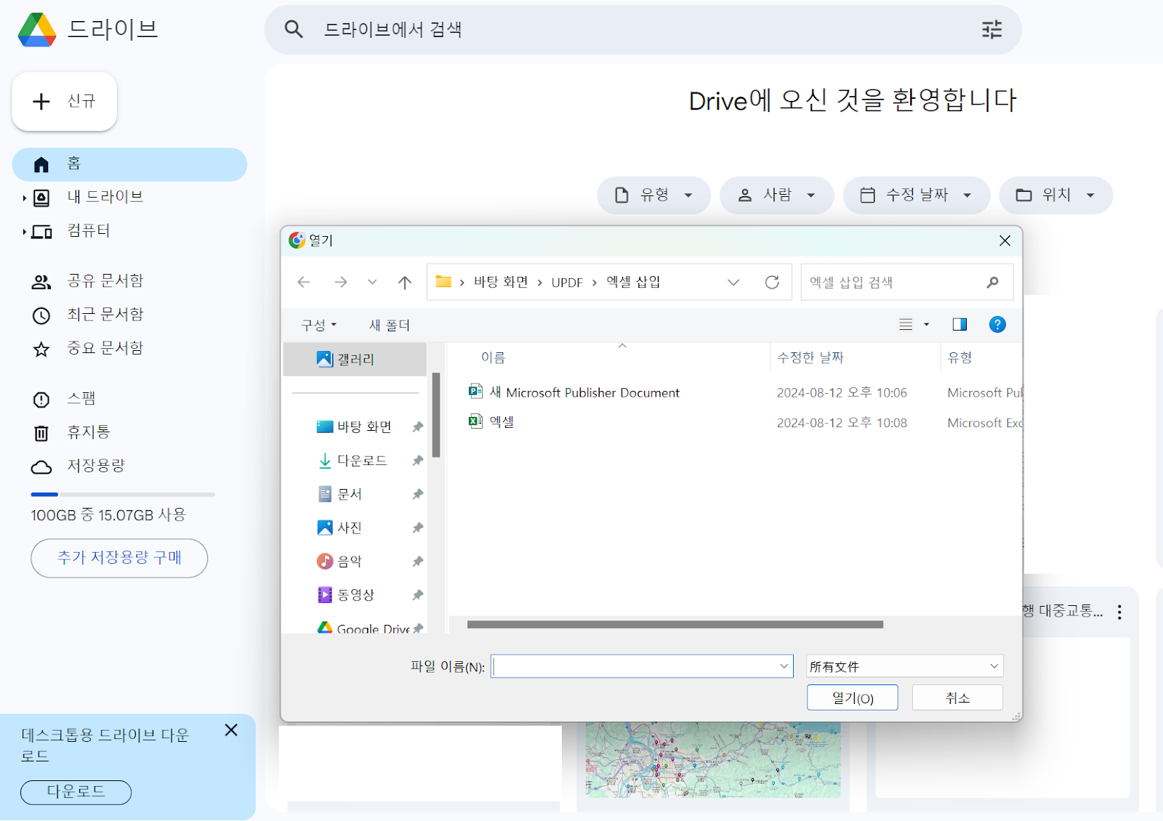
Task: Select 갤러리 in the navigation pane
Action: pos(355,360)
